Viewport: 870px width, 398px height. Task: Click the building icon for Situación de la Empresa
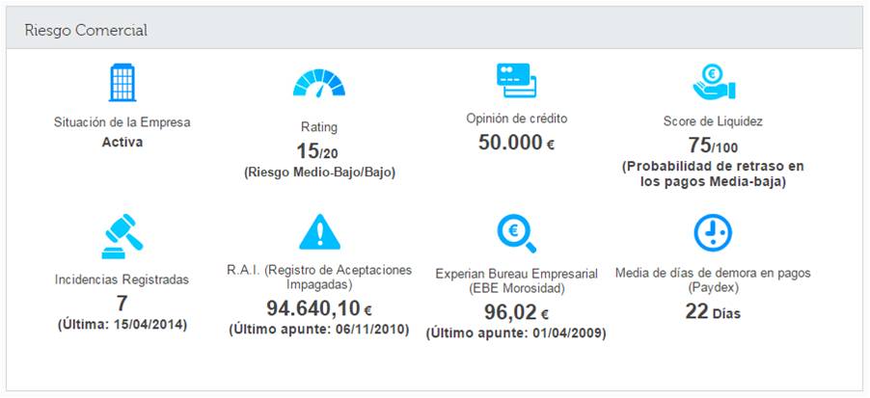122,82
